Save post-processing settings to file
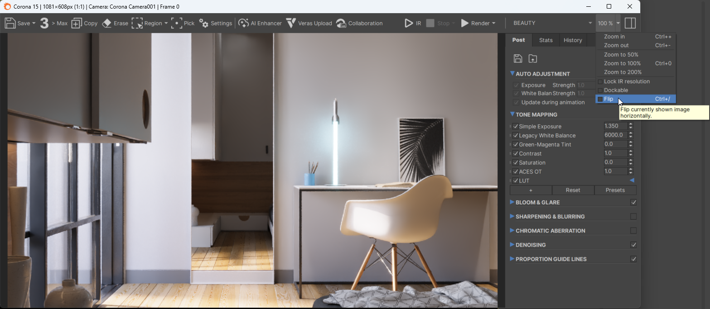The height and width of the screenshot is (309, 710). tap(518, 58)
